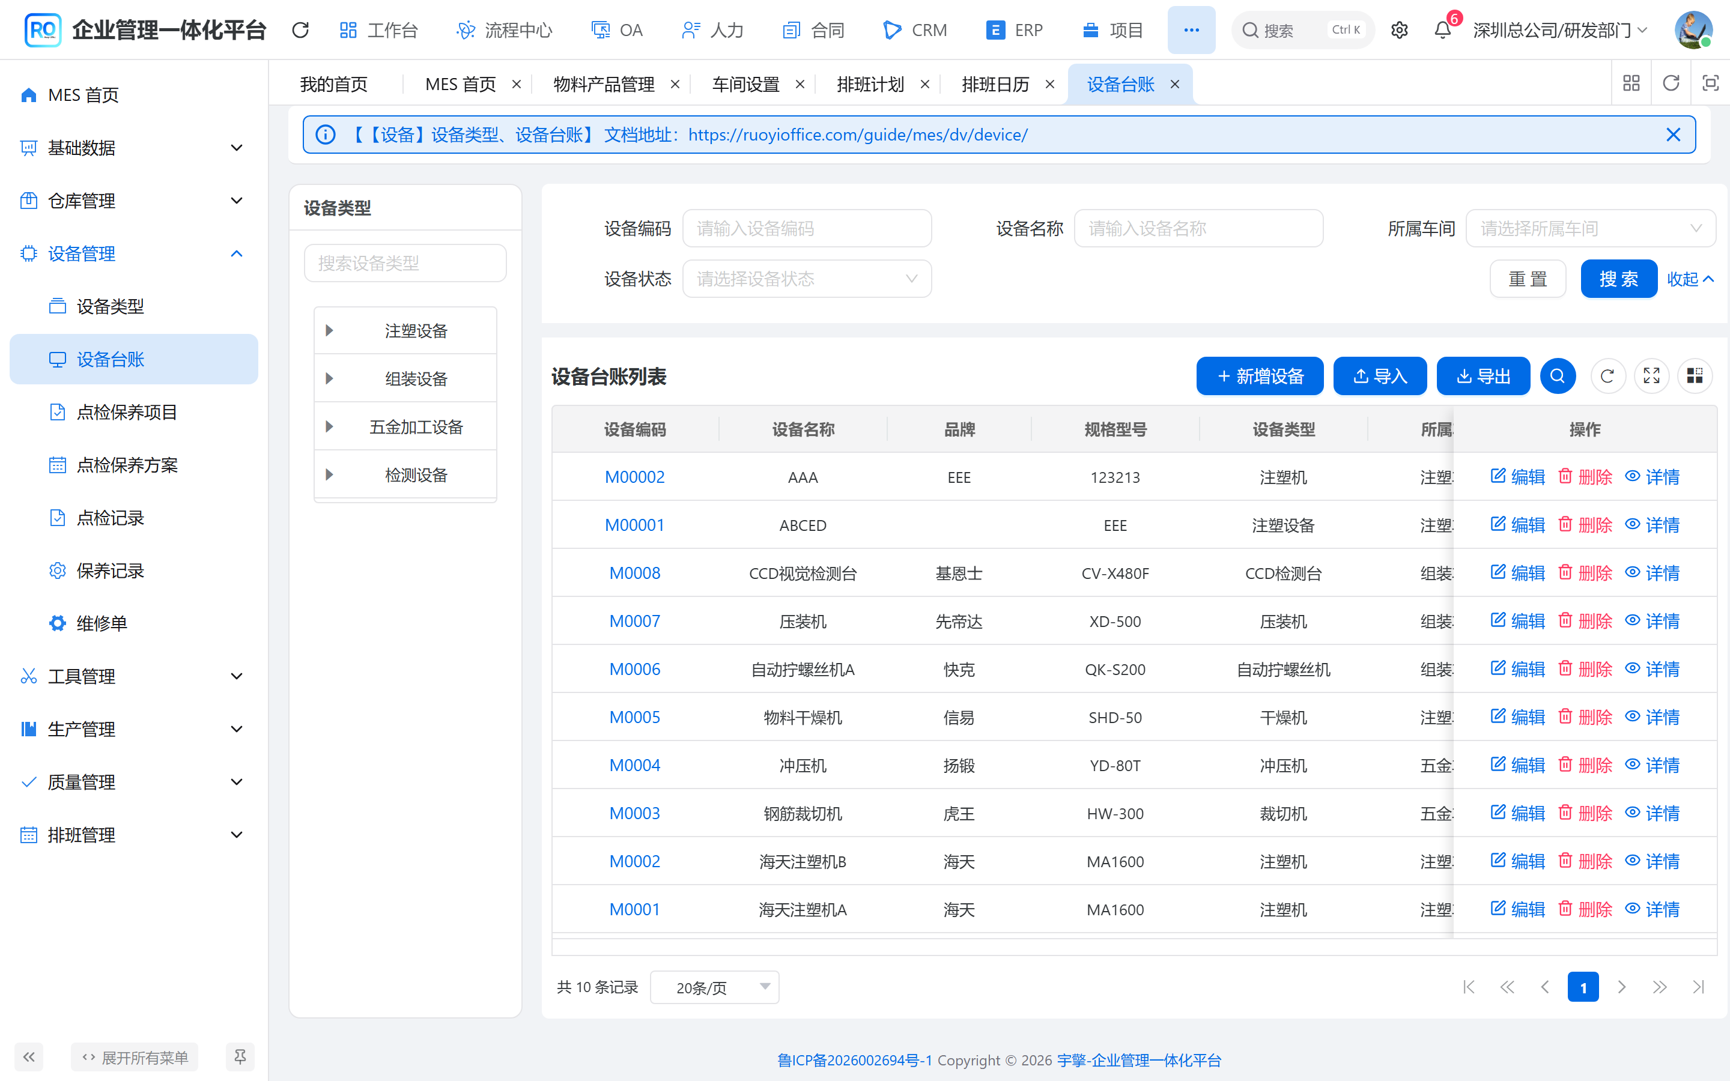Viewport: 1730px width, 1081px height.
Task: Toggle content fullscreen from the tab bar
Action: click(1710, 83)
